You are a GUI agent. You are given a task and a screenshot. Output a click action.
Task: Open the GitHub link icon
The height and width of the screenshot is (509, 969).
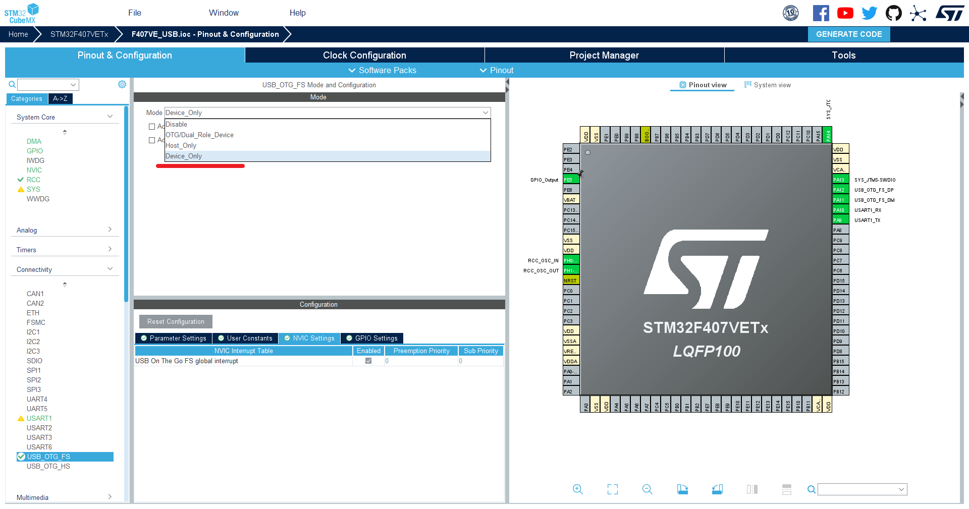(x=894, y=13)
